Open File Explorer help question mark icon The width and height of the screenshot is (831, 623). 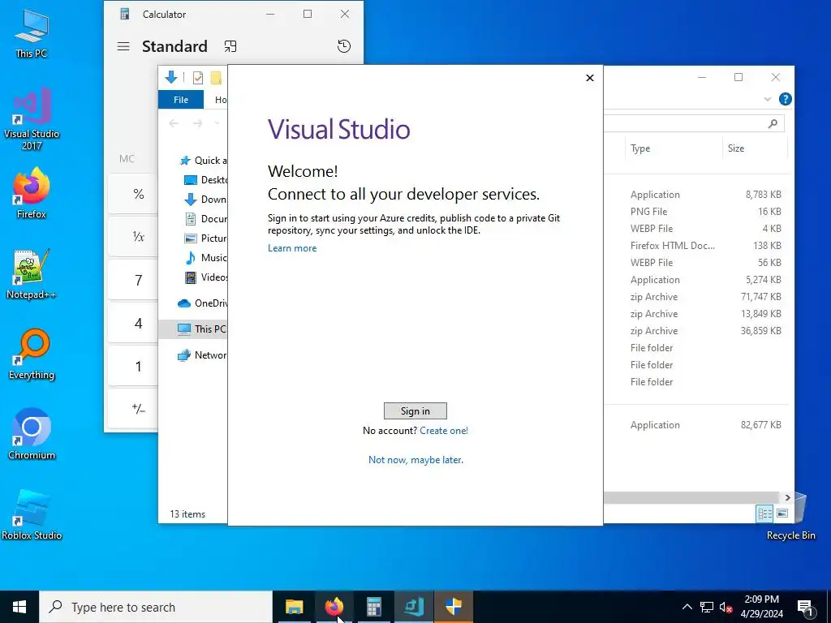pyautogui.click(x=785, y=99)
